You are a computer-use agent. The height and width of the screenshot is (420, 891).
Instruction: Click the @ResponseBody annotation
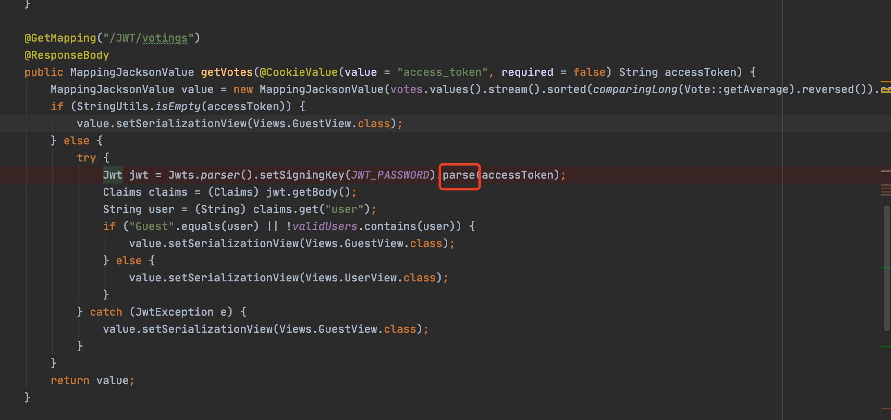pyautogui.click(x=67, y=55)
